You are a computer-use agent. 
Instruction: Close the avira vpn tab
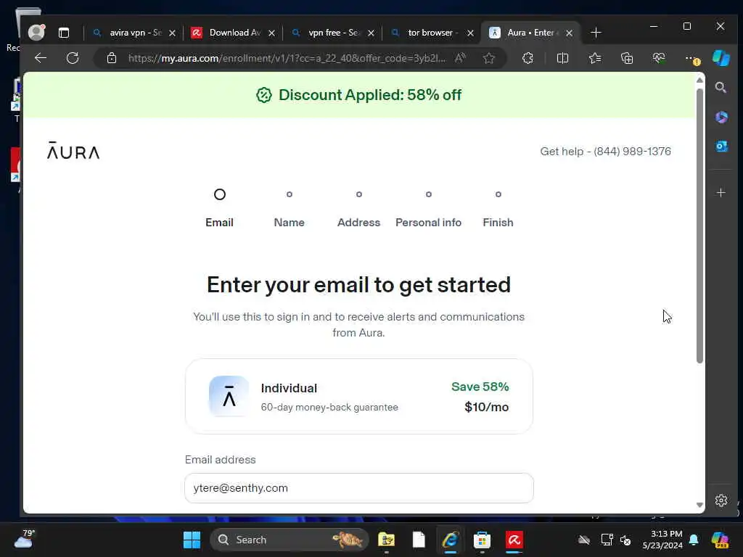[x=173, y=33]
